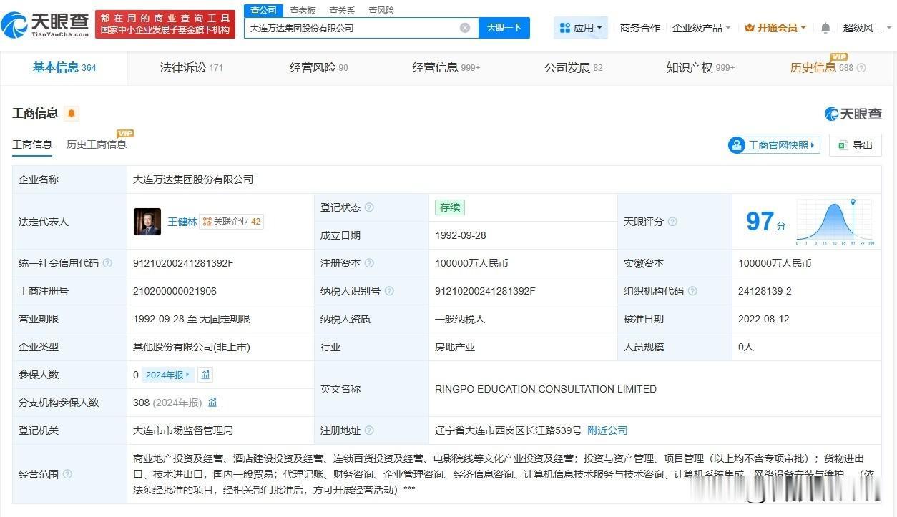
Task: Click the help icon beside 历史信息 688
Action: (x=861, y=68)
